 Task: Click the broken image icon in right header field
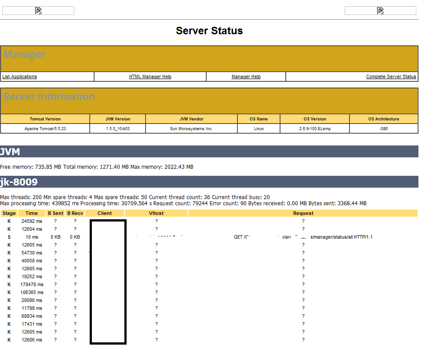(380, 10)
